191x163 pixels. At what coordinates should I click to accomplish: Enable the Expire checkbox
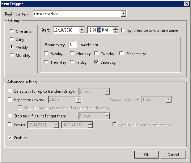tap(10, 124)
